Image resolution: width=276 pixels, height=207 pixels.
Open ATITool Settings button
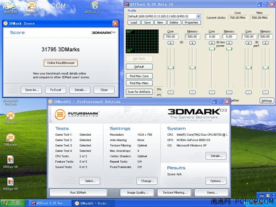coord(267,100)
